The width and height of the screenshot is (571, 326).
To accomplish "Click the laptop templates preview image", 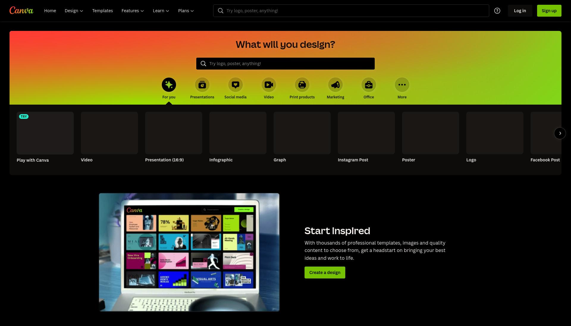I will 189,252.
